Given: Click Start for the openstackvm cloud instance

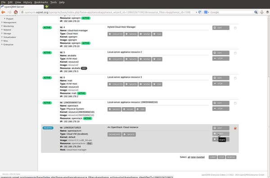Looking at the screenshot, I should (x=221, y=134).
